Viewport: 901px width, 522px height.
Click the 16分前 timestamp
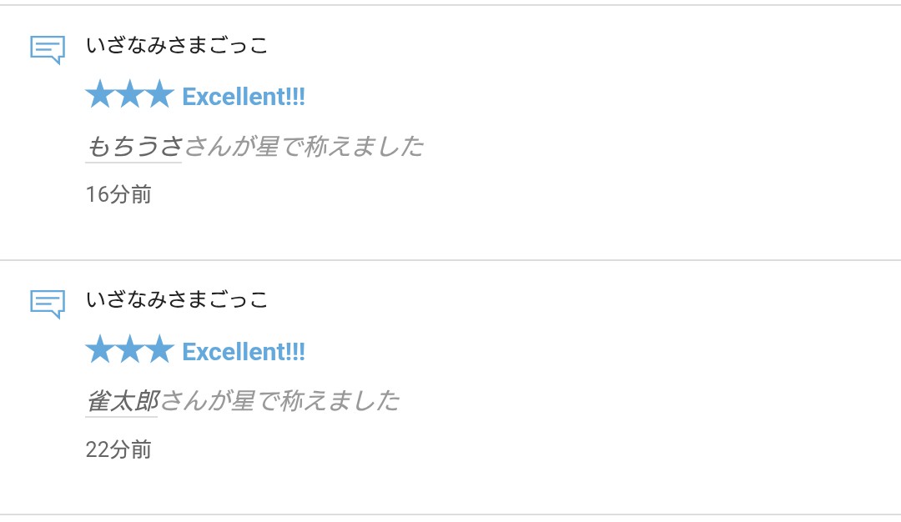[x=118, y=194]
